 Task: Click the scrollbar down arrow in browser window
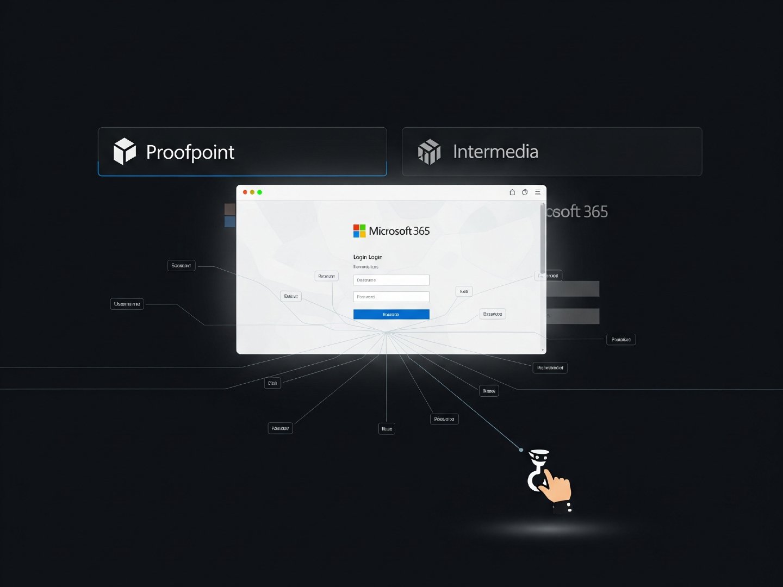(543, 351)
